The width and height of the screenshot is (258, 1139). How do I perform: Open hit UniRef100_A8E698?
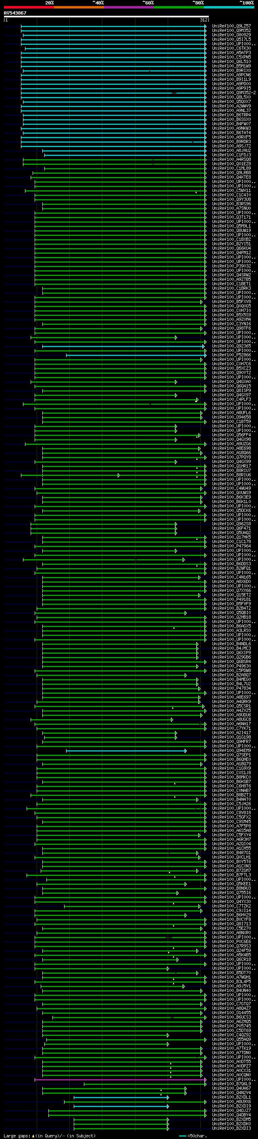[231, 448]
